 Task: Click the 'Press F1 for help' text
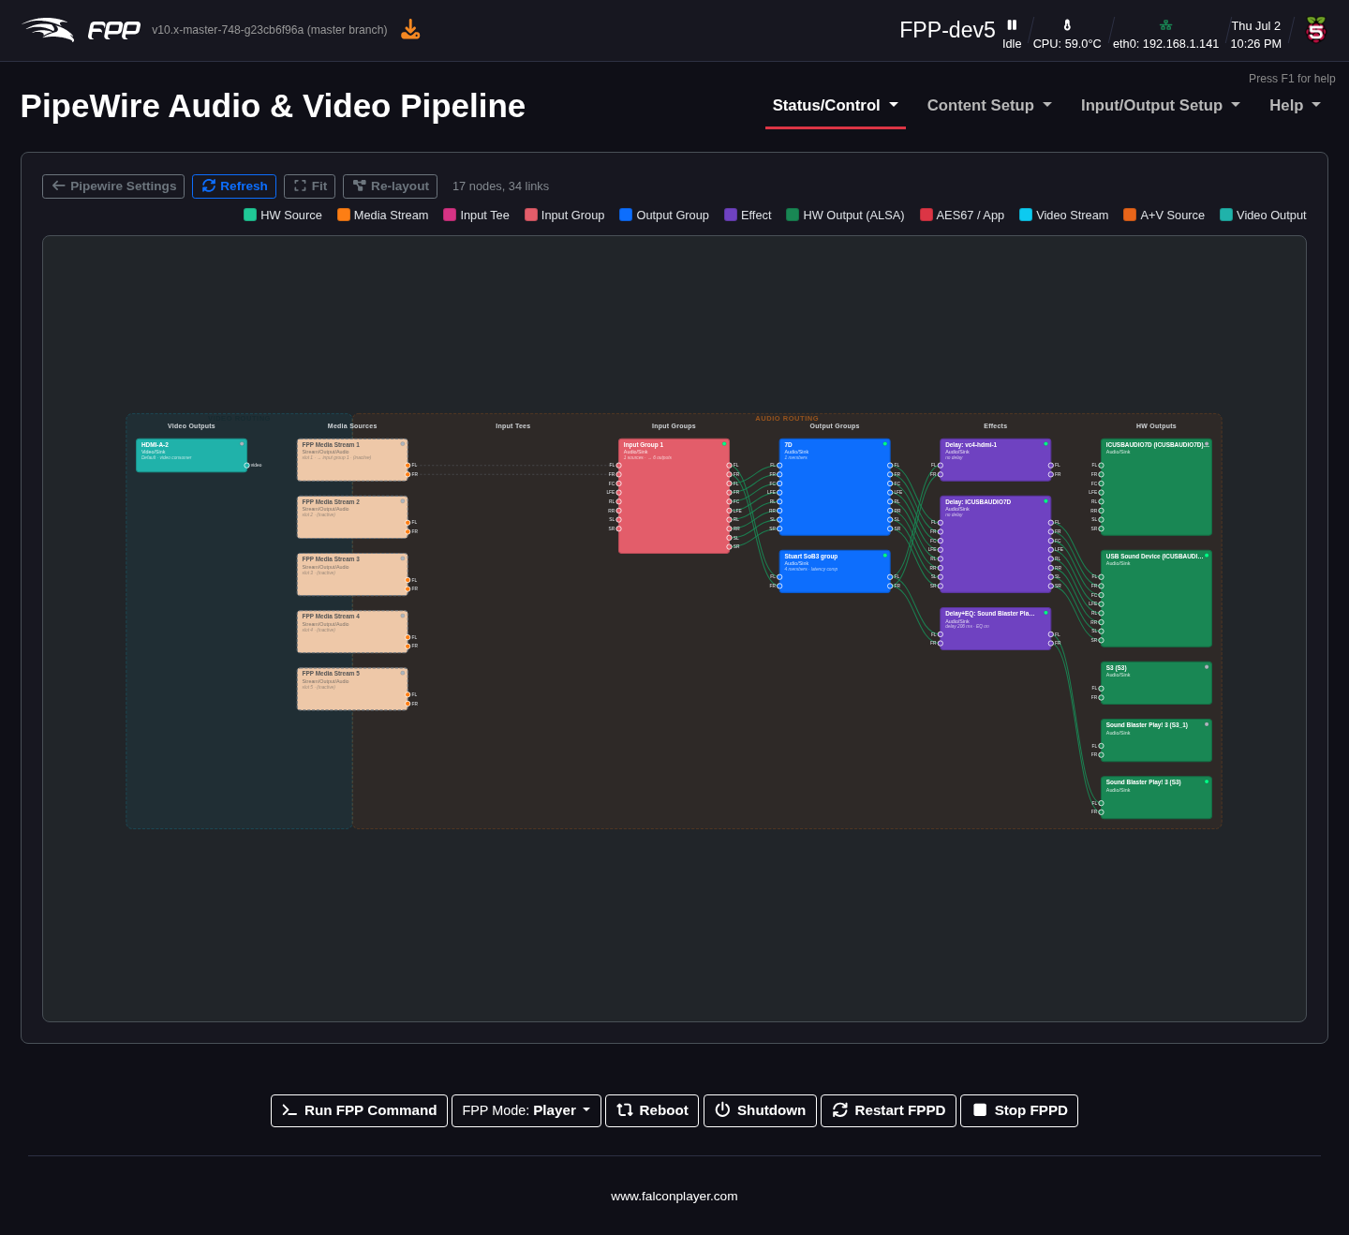[1292, 79]
